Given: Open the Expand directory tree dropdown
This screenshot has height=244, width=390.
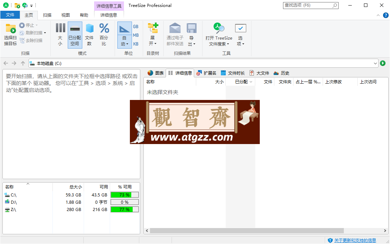Looking at the screenshot, I should click(x=153, y=35).
